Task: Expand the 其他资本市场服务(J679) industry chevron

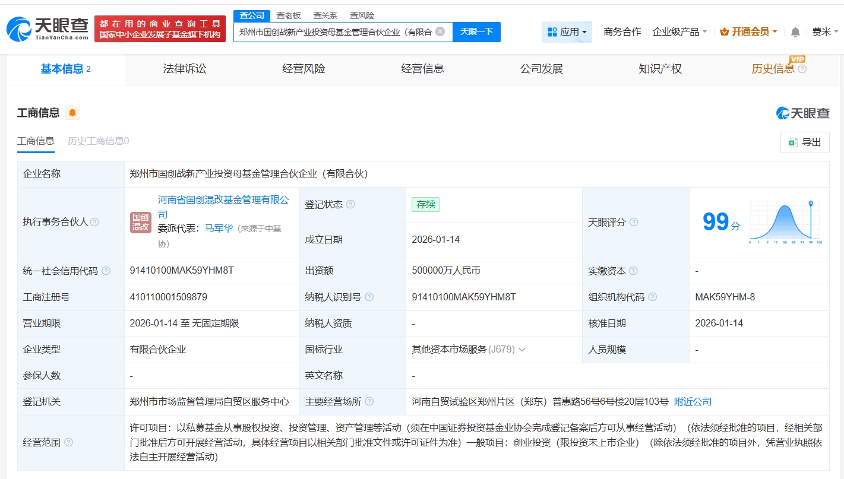Action: pos(522,349)
